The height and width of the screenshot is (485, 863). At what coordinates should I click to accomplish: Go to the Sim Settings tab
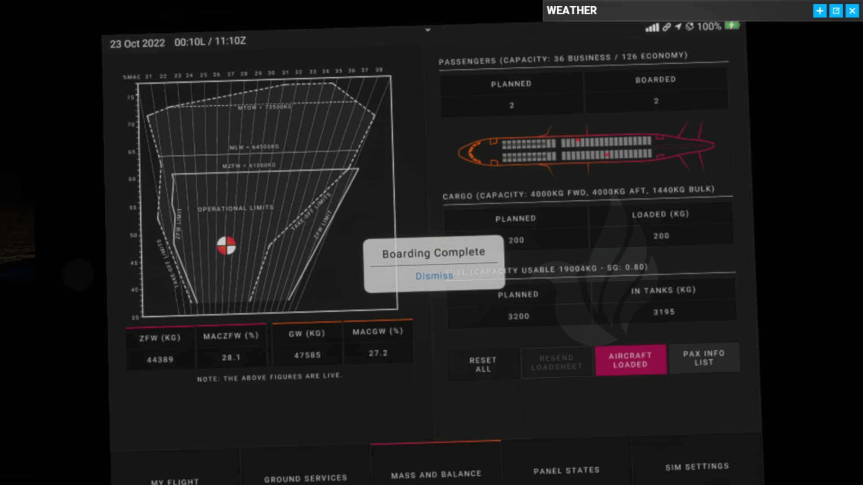tap(697, 467)
